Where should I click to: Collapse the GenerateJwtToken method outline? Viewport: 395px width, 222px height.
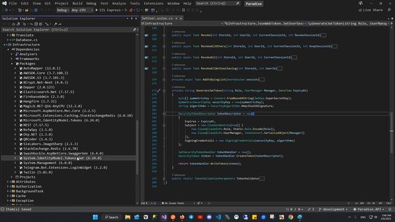(164, 91)
